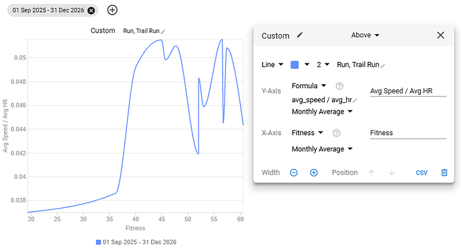Download data via CSV link
461x248 pixels.
[x=422, y=172]
